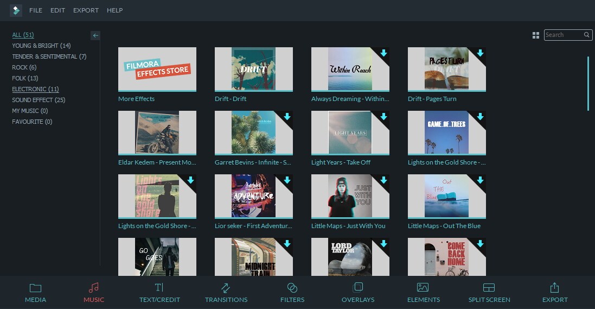
Task: Open the OVERLAYS tab
Action: pos(358,293)
